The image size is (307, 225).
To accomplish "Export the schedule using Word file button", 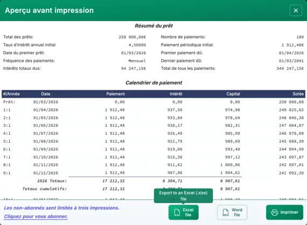I will pos(232,212).
